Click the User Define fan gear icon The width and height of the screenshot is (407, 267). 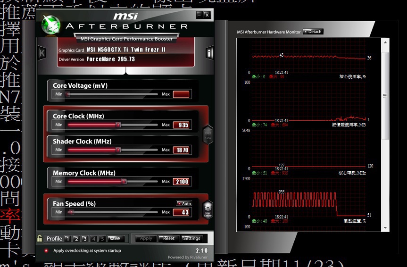(x=208, y=209)
